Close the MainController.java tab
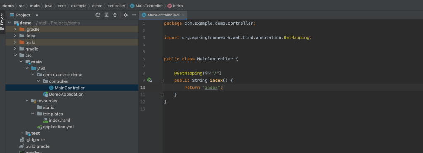 click(183, 15)
